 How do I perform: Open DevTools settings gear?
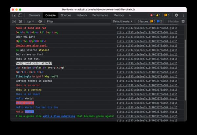[177, 15]
